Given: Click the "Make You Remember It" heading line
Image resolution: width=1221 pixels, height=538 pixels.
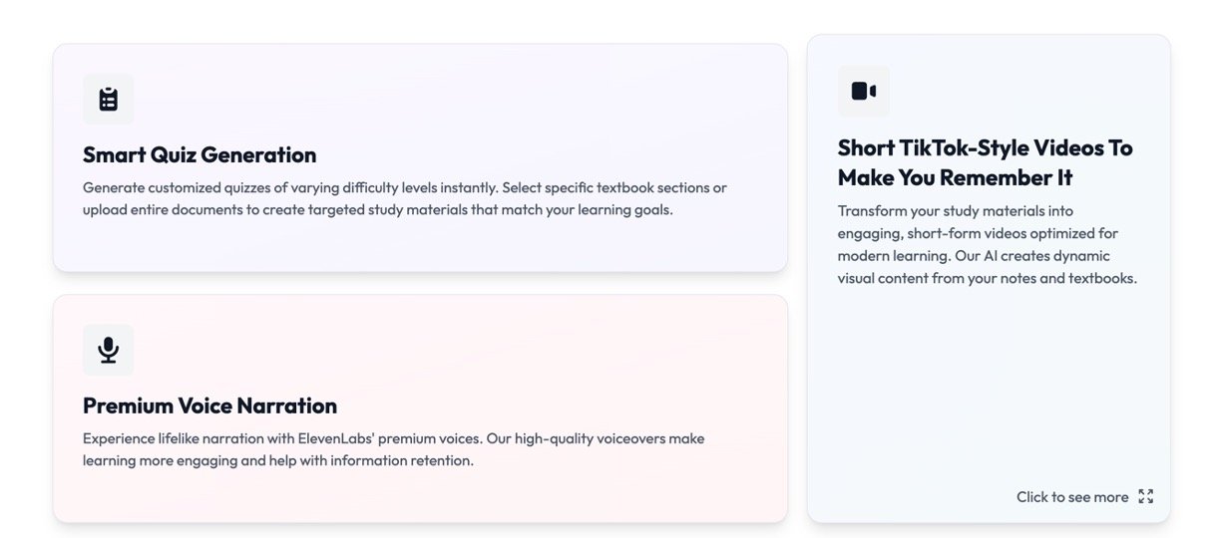Looking at the screenshot, I should pos(955,177).
